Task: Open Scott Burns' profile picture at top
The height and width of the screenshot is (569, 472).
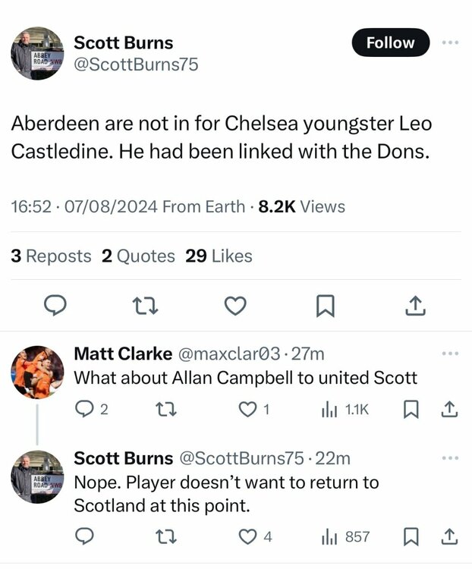Action: click(x=36, y=53)
